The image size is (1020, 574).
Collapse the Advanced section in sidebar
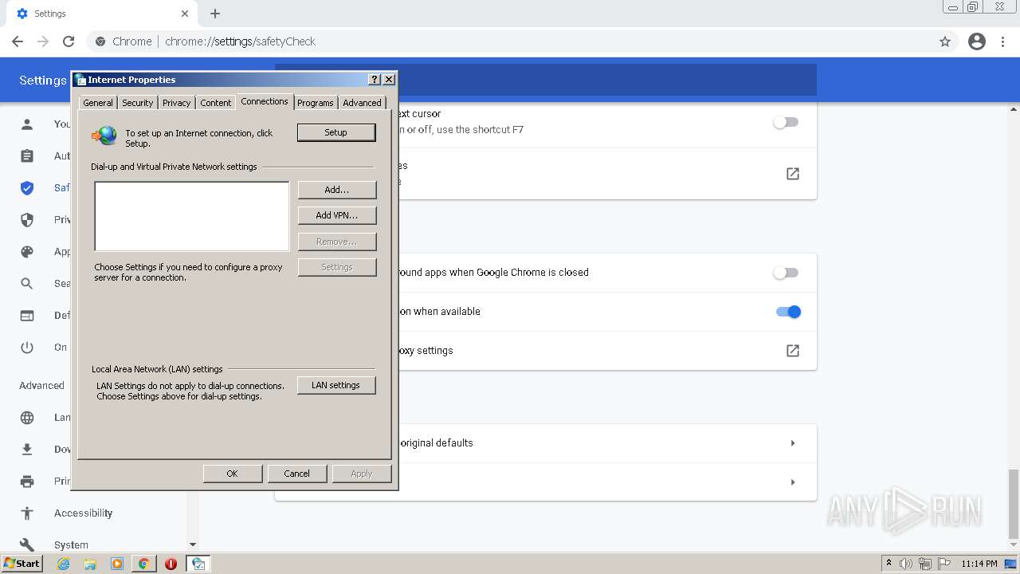click(41, 386)
